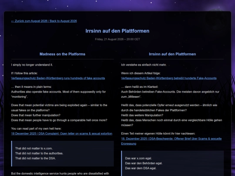Click the 'Madness on the Platforms' column heading
This screenshot has height=176, width=235.
(62, 54)
